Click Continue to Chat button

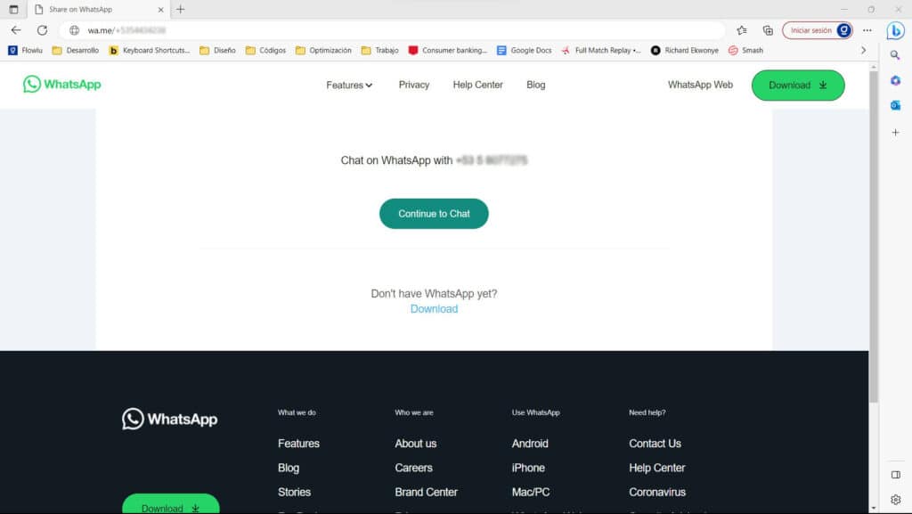click(x=434, y=214)
